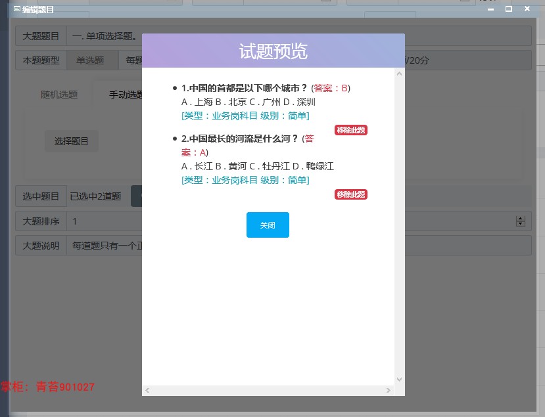Click the vertical scrollbar track of the preview
This screenshot has width=545, height=417.
399,230
